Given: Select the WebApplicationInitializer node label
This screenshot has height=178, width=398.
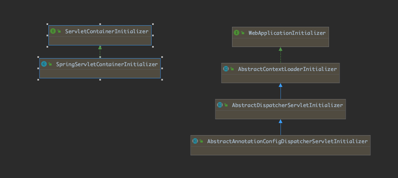Looking at the screenshot, I should click(x=287, y=33).
